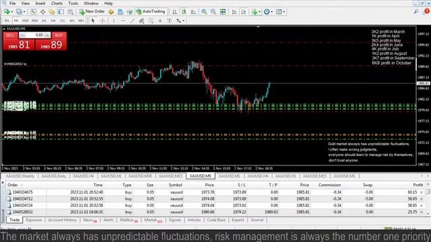The height and width of the screenshot is (242, 431).
Task: Switch to D1 timeframe
Action: click(x=63, y=21)
